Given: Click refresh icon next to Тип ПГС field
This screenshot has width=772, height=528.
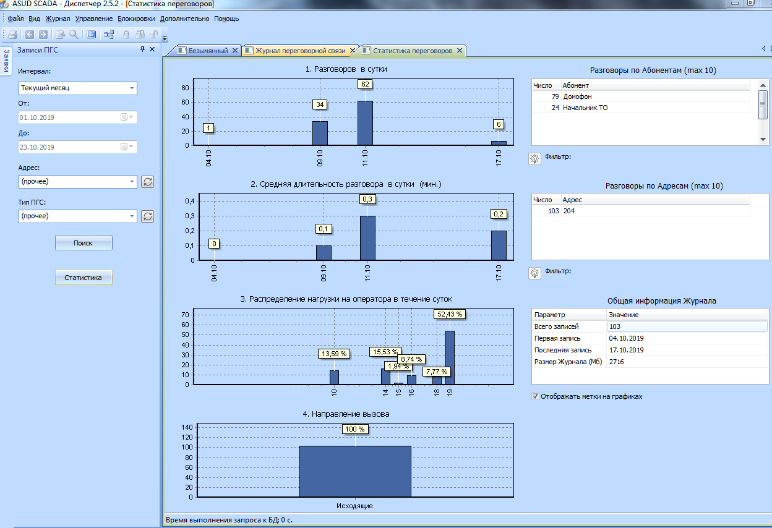Looking at the screenshot, I should coord(147,216).
